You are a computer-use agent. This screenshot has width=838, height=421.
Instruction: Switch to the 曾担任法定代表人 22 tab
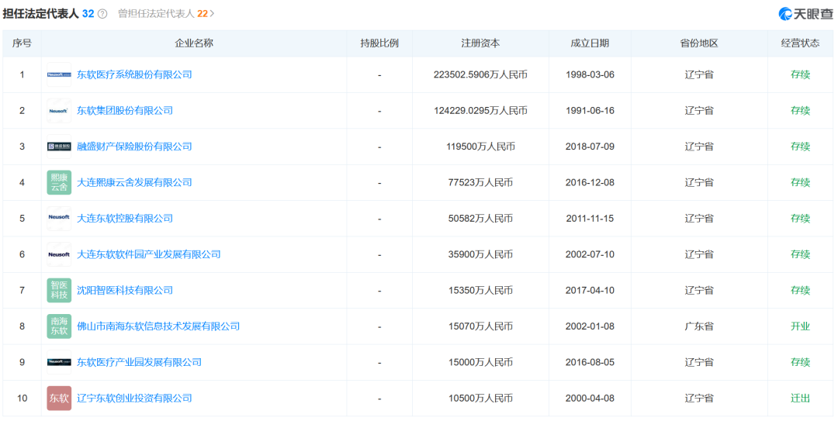(162, 14)
